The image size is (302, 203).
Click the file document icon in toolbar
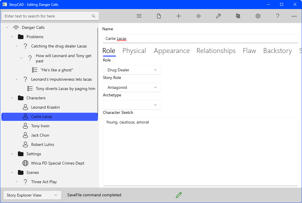(159, 16)
